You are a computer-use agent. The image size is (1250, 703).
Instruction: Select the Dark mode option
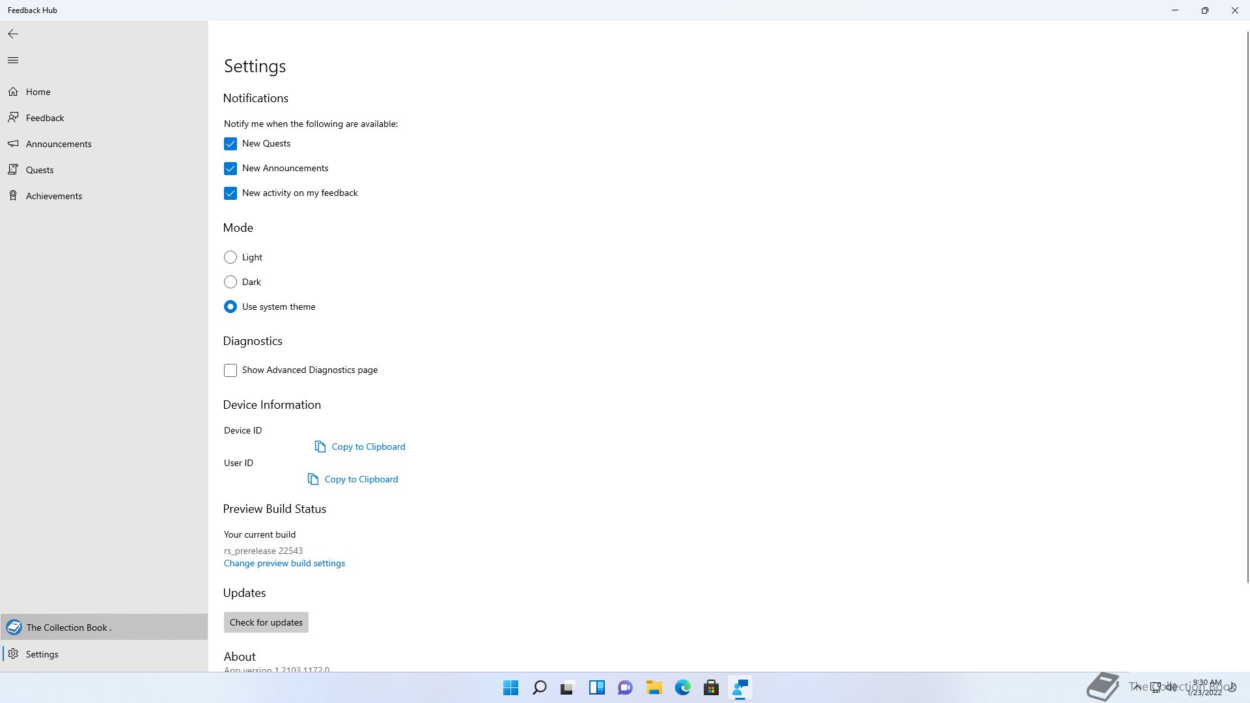[230, 282]
